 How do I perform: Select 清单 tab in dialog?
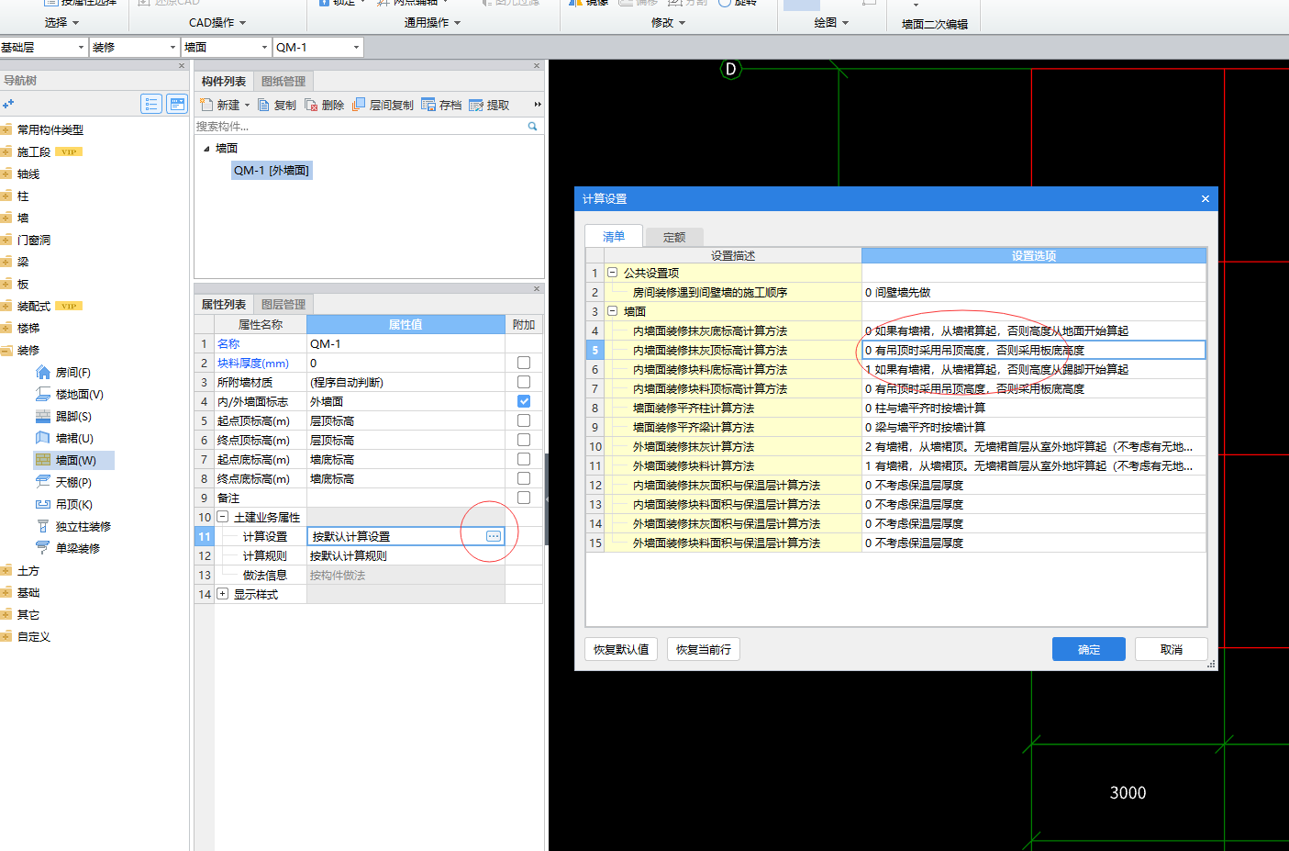coord(614,236)
